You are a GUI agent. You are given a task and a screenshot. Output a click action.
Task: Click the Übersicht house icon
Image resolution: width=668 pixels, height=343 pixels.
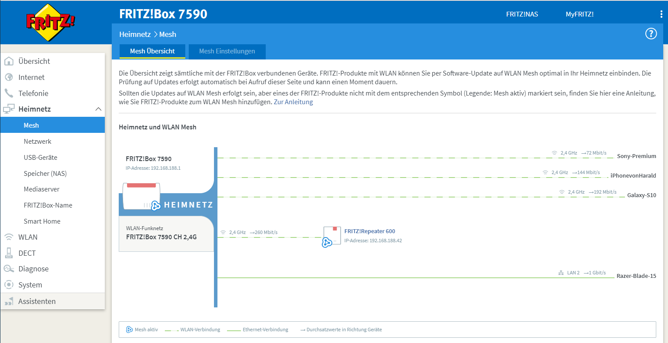(x=9, y=61)
